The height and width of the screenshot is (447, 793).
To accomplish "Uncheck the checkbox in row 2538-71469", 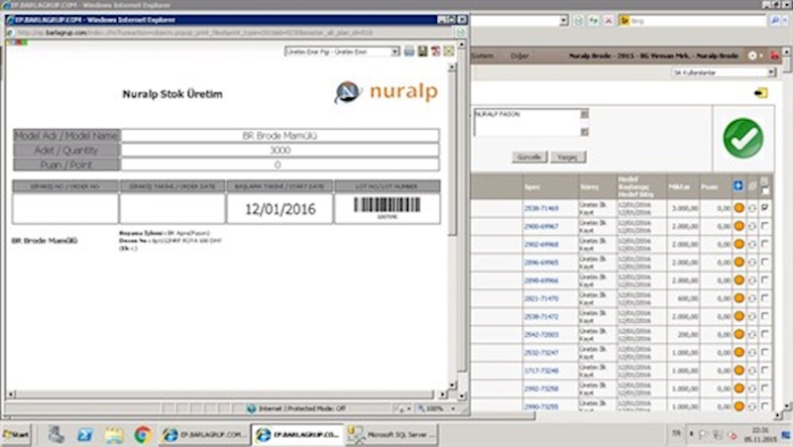I will [x=764, y=207].
